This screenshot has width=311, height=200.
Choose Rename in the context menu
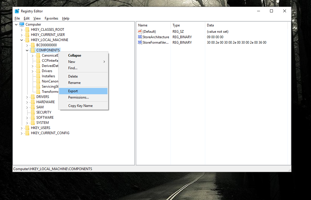83,83
